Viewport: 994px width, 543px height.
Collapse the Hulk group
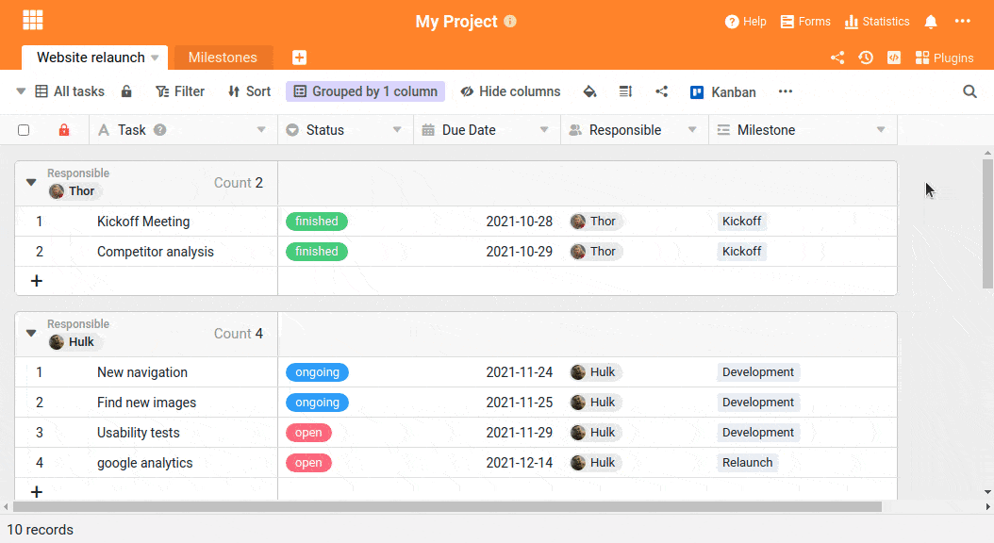tap(31, 334)
